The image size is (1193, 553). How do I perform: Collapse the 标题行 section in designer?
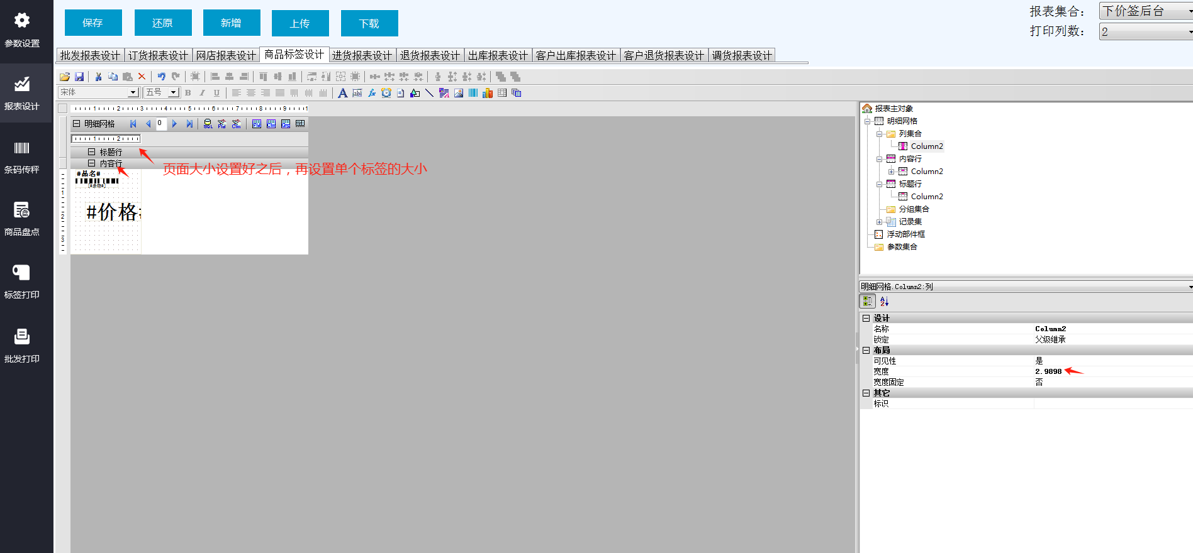(x=91, y=152)
